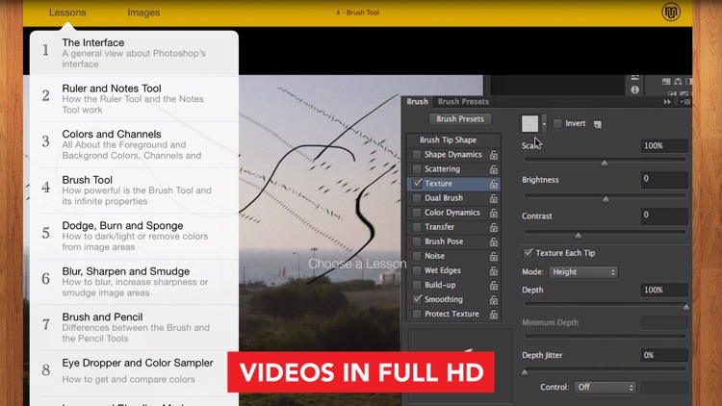Open lesson 1 The Interface
Screen dimensions: 722x406
(134, 53)
